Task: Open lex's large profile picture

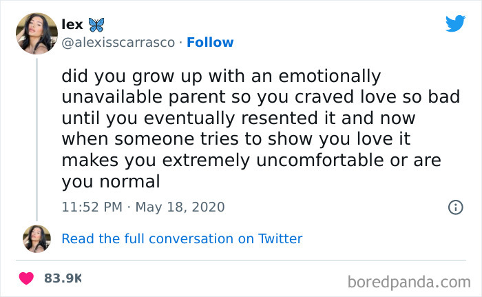Action: coord(36,34)
